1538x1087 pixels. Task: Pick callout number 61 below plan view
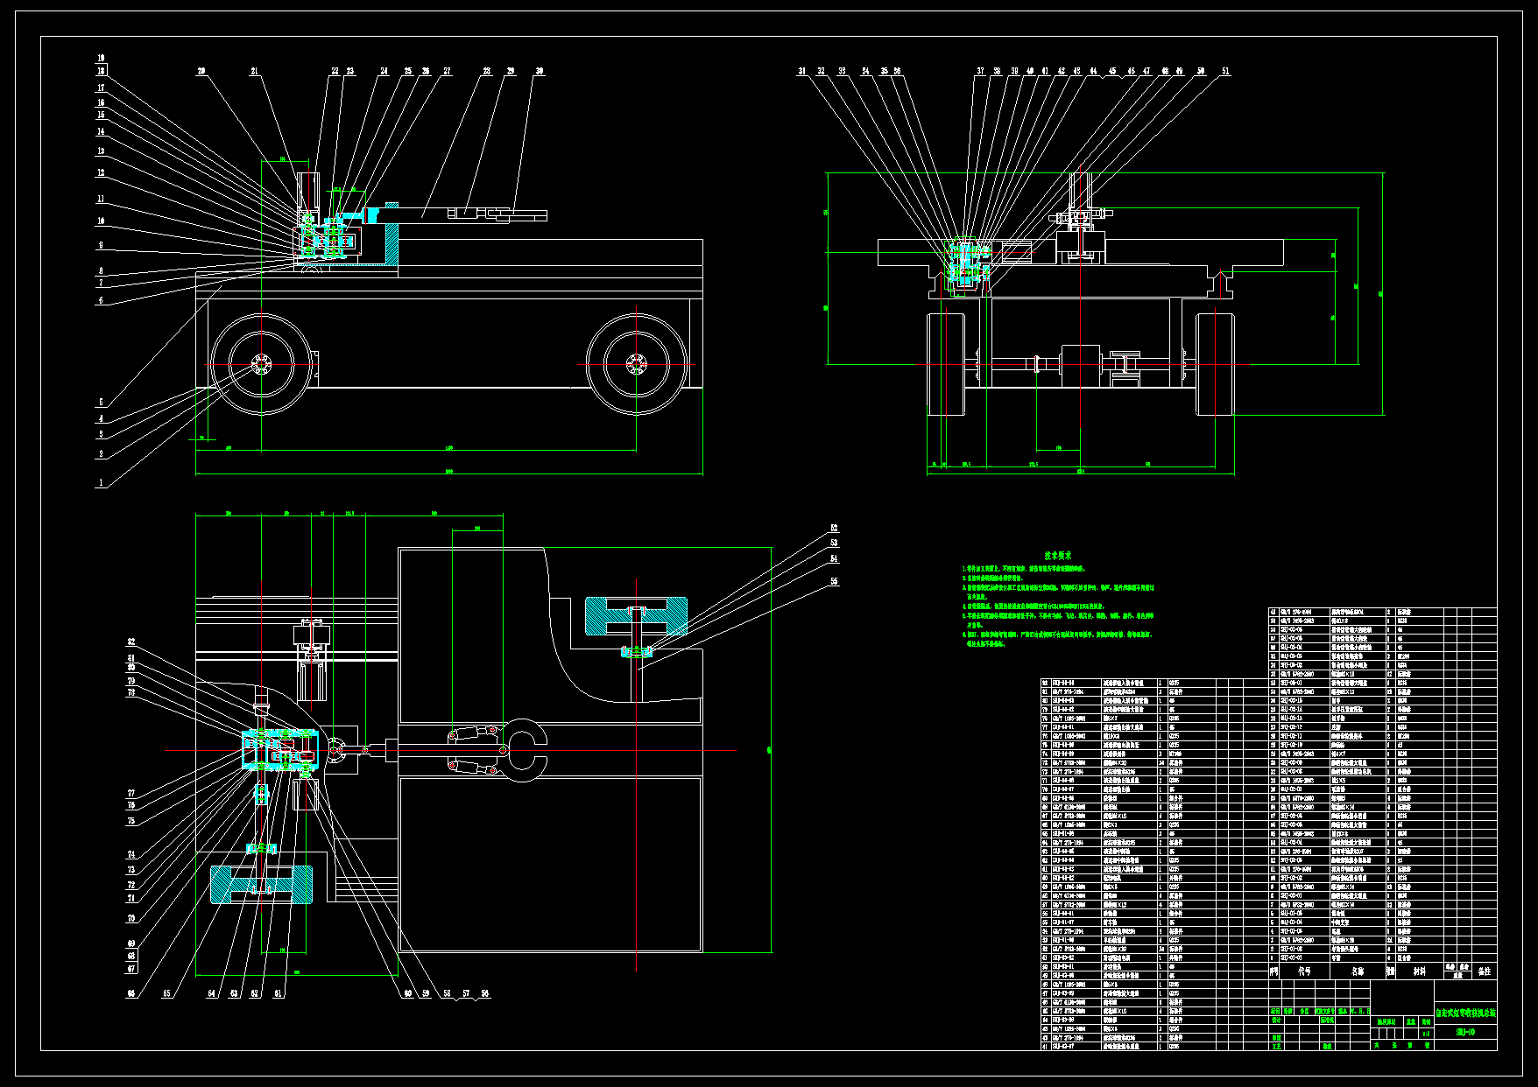[x=279, y=994]
